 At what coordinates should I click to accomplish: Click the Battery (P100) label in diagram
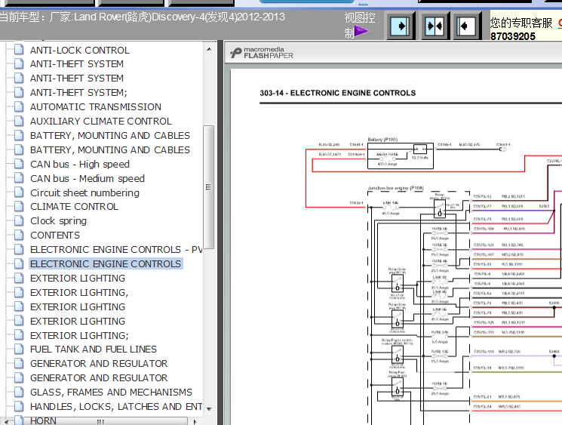(x=382, y=140)
